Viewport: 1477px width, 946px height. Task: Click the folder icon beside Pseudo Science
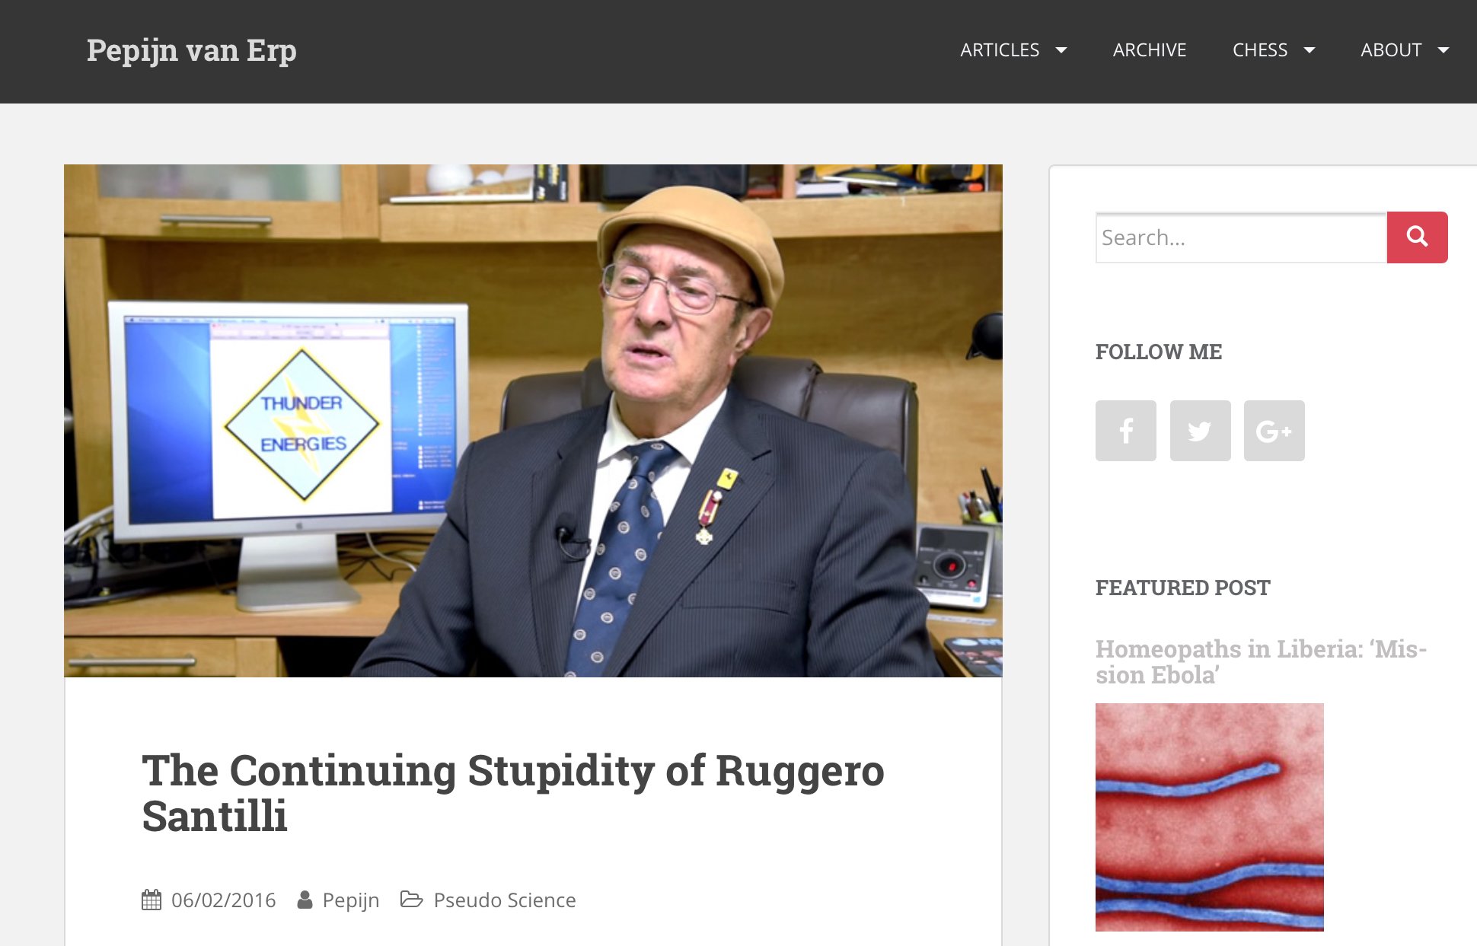[412, 900]
